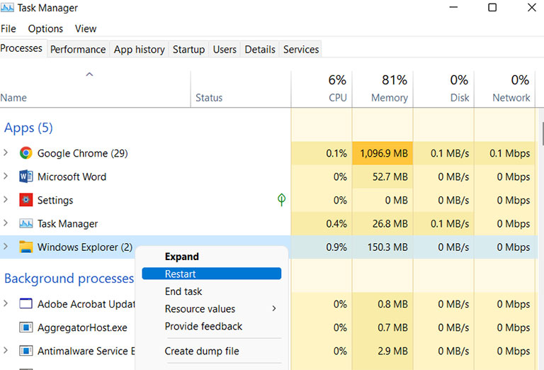The image size is (544, 370).
Task: Click the sort arrow above the Name column
Action: point(89,74)
